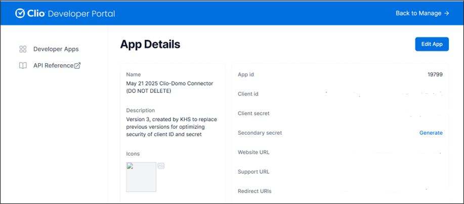The width and height of the screenshot is (464, 204).
Task: Click the app name 'May 21 2025 Clio-Domo Connector'
Action: coord(170,84)
